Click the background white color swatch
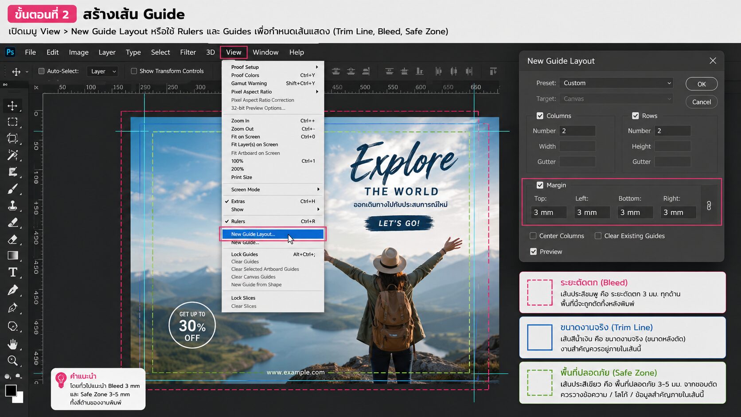Image resolution: width=741 pixels, height=417 pixels. click(19, 398)
